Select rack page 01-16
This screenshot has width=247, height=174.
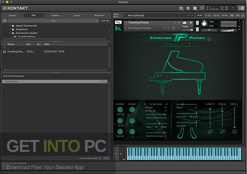(200, 15)
